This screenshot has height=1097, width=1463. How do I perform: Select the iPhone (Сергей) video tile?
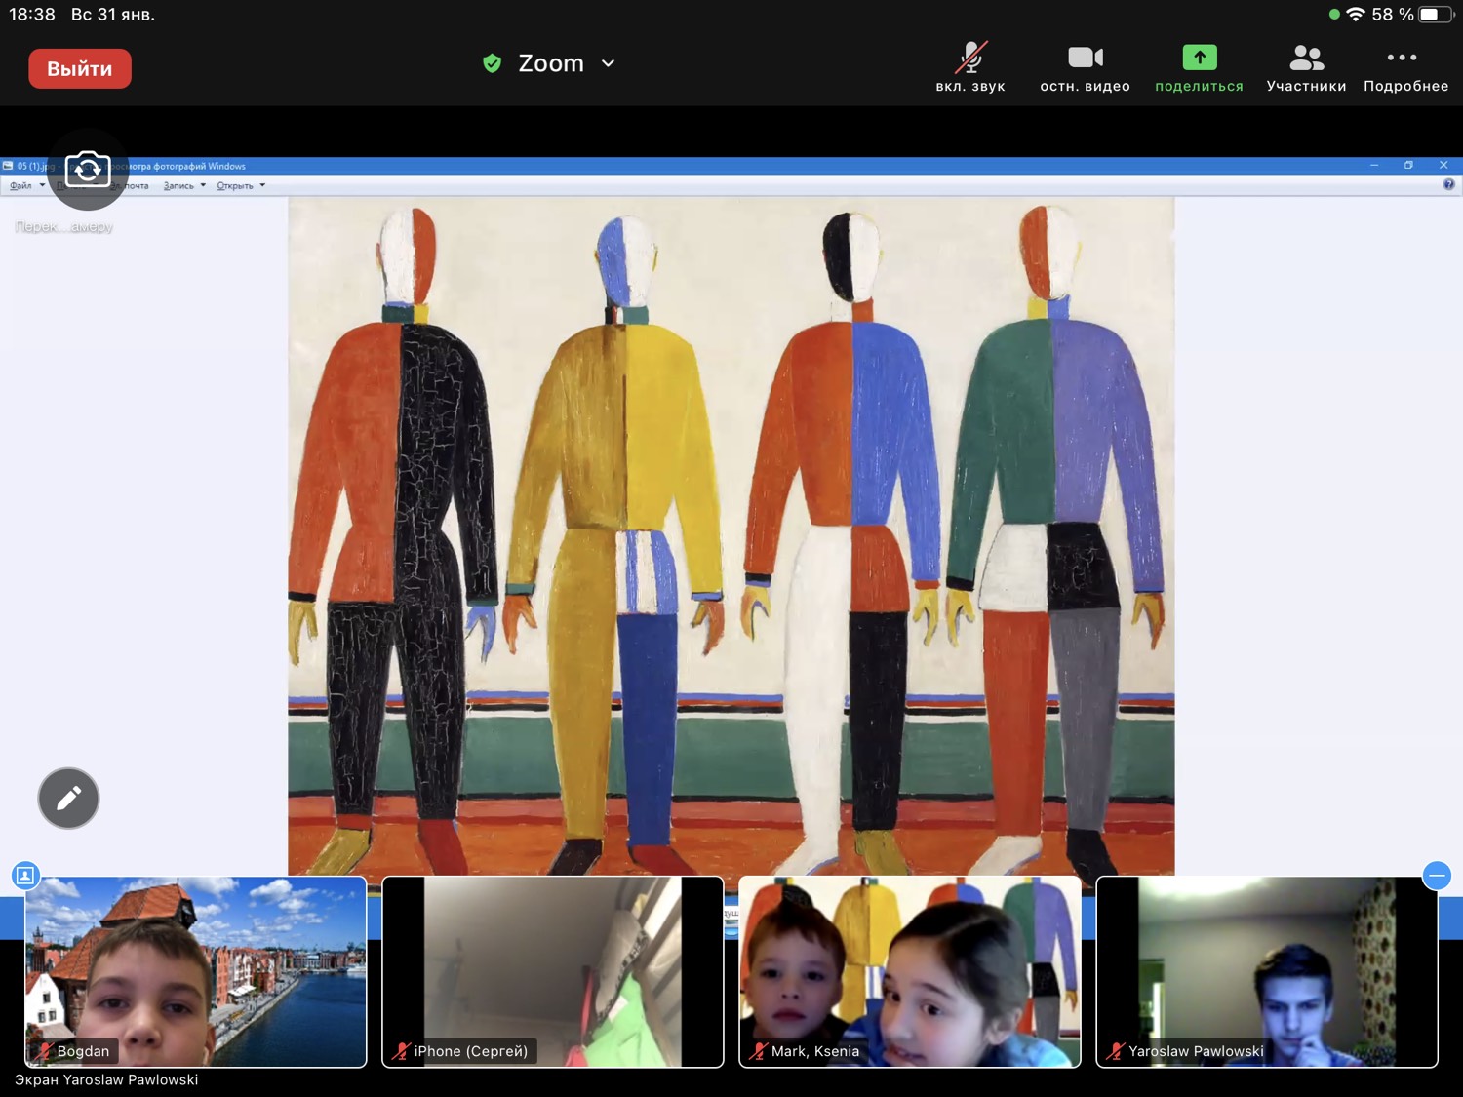click(552, 971)
